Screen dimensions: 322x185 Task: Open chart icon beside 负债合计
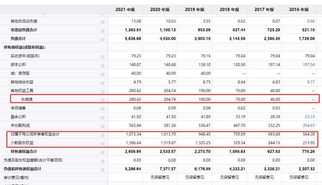tap(102, 39)
